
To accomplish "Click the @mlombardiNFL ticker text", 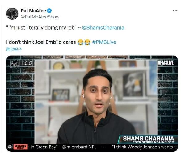I will coord(79,147).
